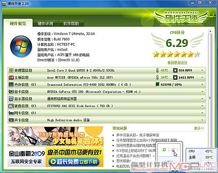Switch to the 硬件评测 tab
Screen dimensions: 218x173
click(45, 23)
